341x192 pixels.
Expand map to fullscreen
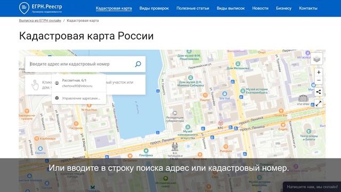[x=319, y=103]
